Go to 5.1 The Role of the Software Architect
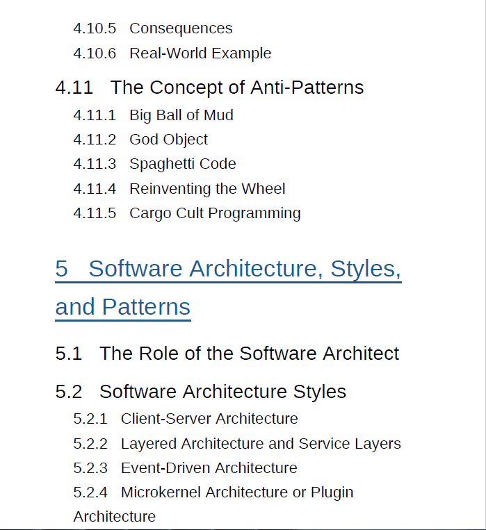The width and height of the screenshot is (486, 530). point(249,354)
